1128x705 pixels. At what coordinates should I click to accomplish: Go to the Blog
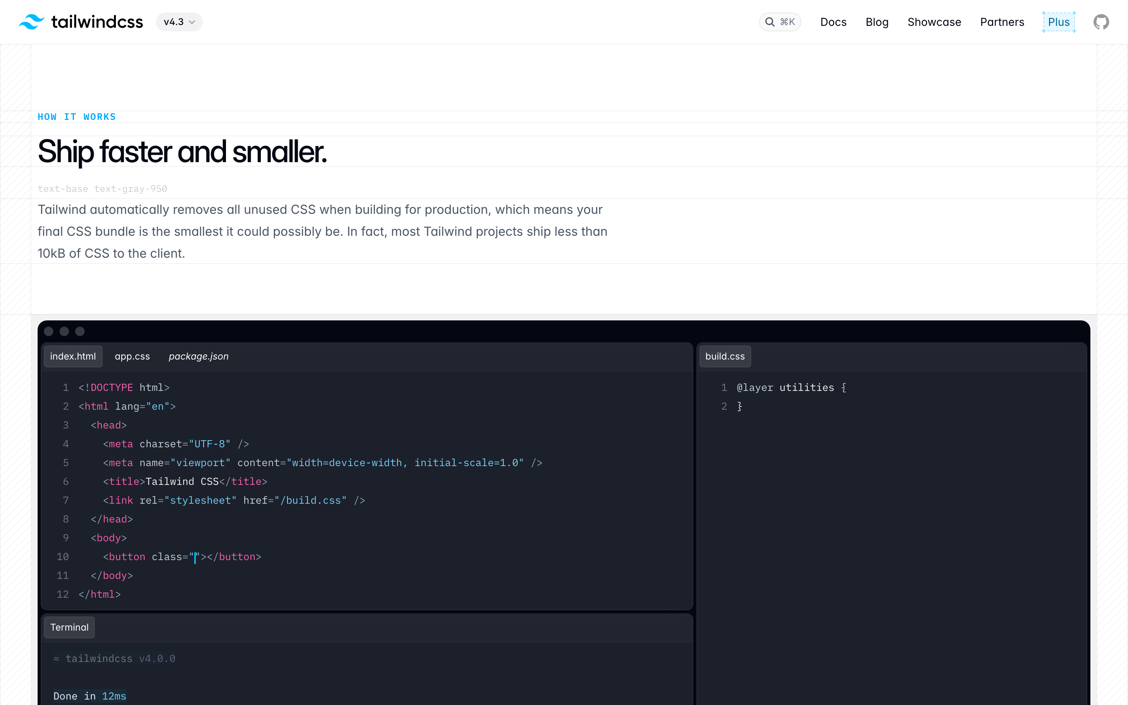pos(877,22)
